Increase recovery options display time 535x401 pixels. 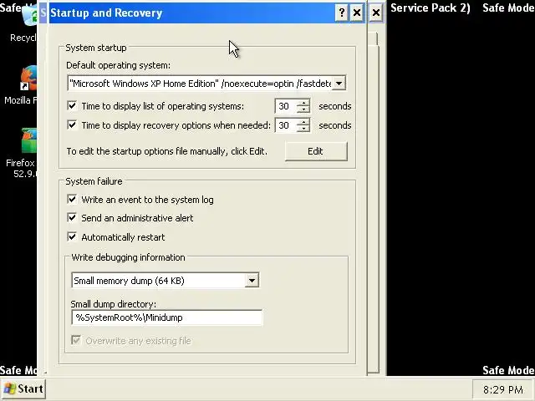click(x=303, y=122)
